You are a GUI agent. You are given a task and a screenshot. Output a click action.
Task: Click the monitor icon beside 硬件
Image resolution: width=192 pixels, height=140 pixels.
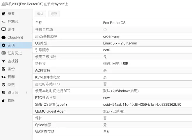[3, 29]
